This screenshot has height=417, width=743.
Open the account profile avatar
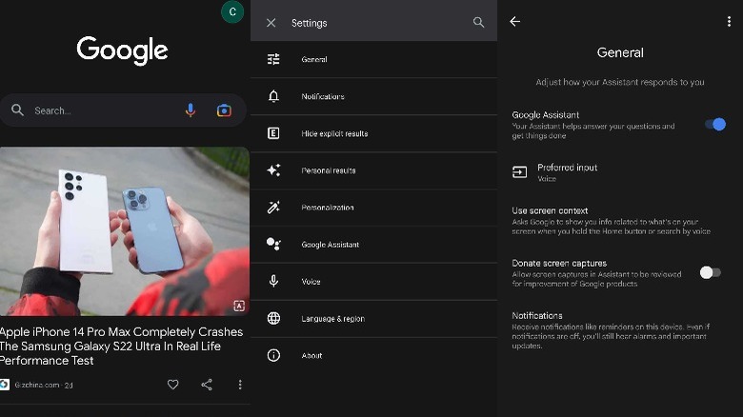231,11
